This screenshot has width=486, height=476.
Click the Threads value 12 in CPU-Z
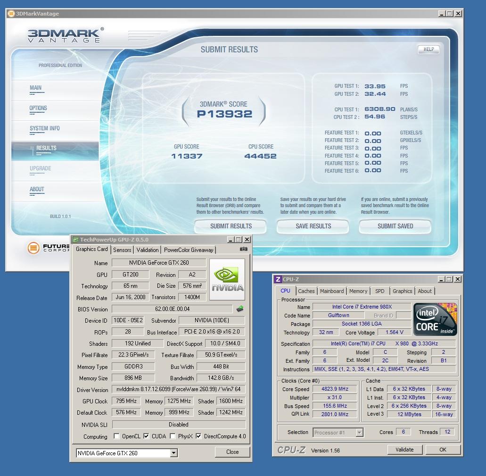(447, 432)
